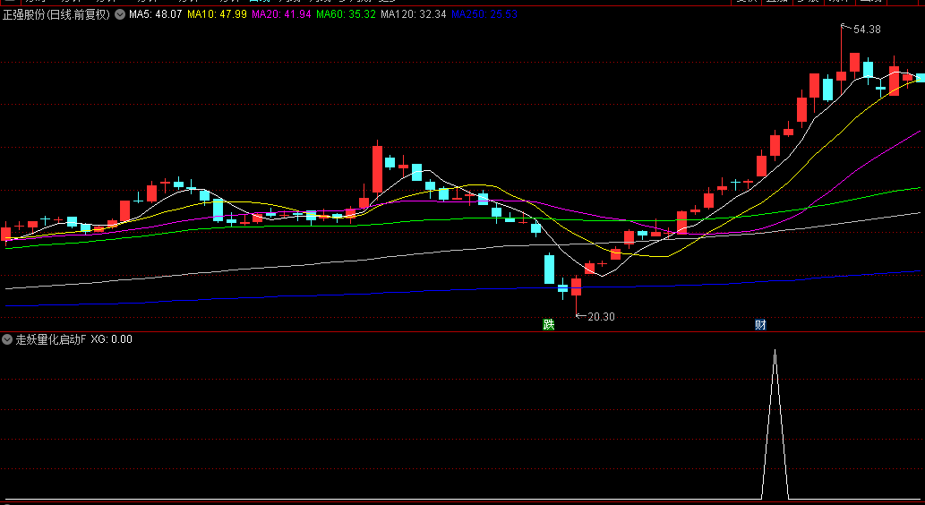
Task: Select the large cyan candle above 跌 marker
Action: point(549,269)
